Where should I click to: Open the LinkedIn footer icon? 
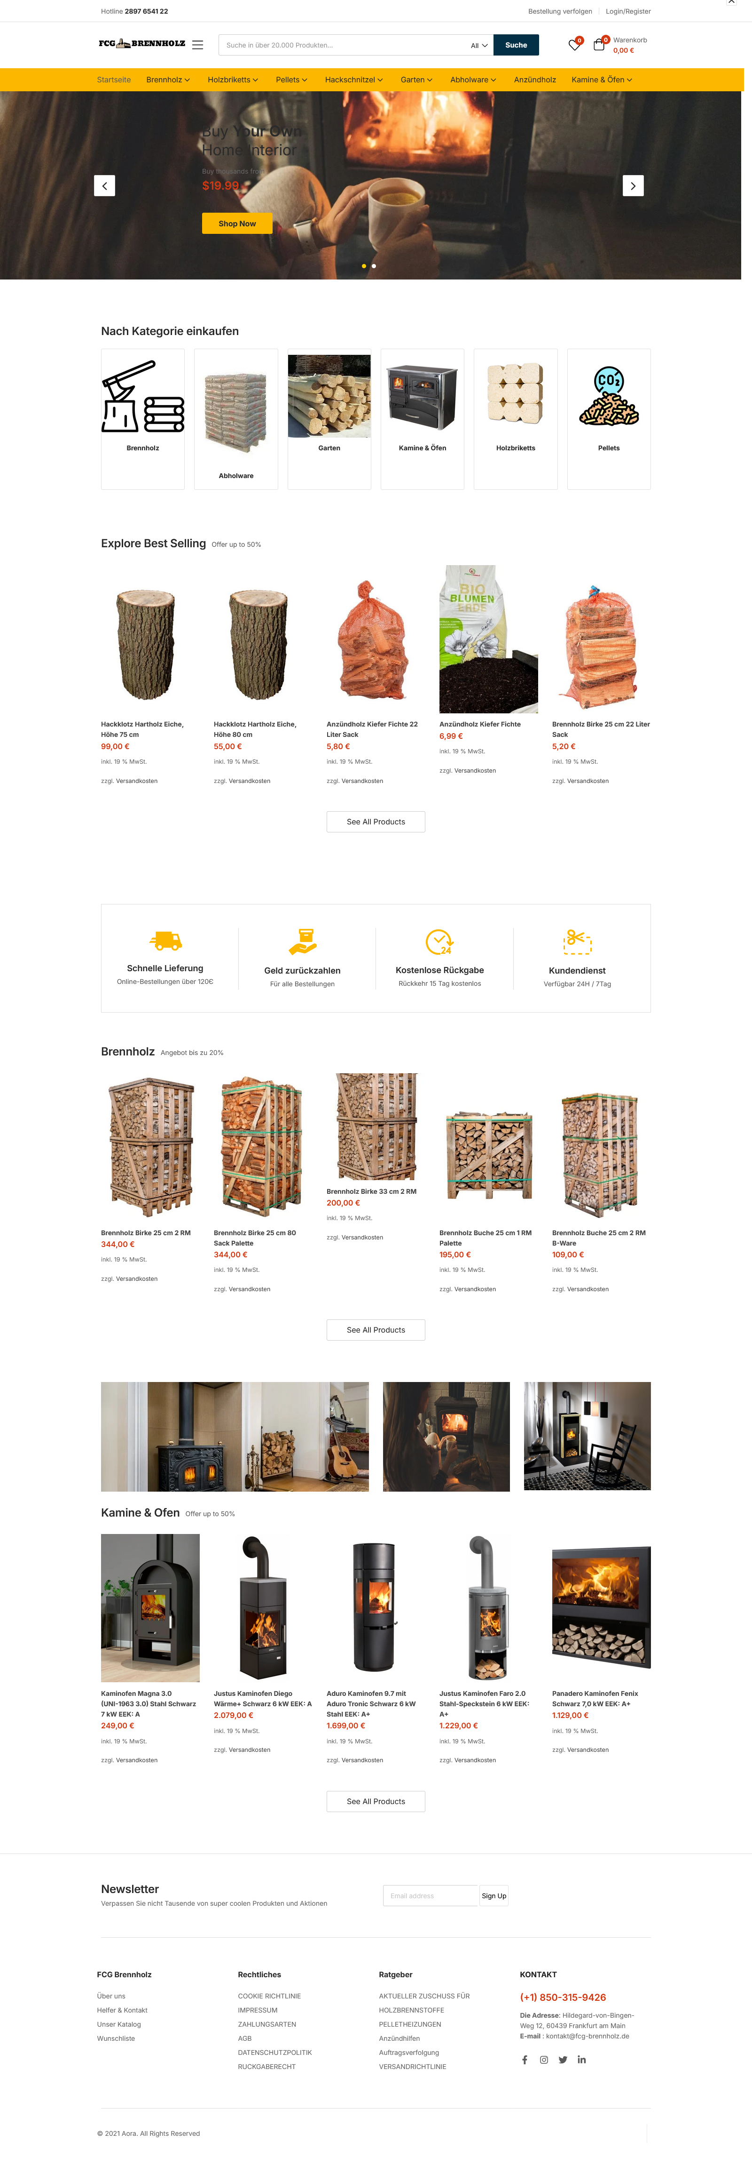coord(581,2060)
